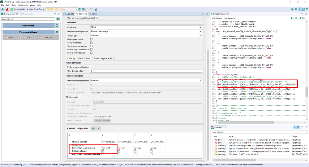
Task: Click the Code Preview export icon
Action: pyautogui.click(x=300, y=18)
